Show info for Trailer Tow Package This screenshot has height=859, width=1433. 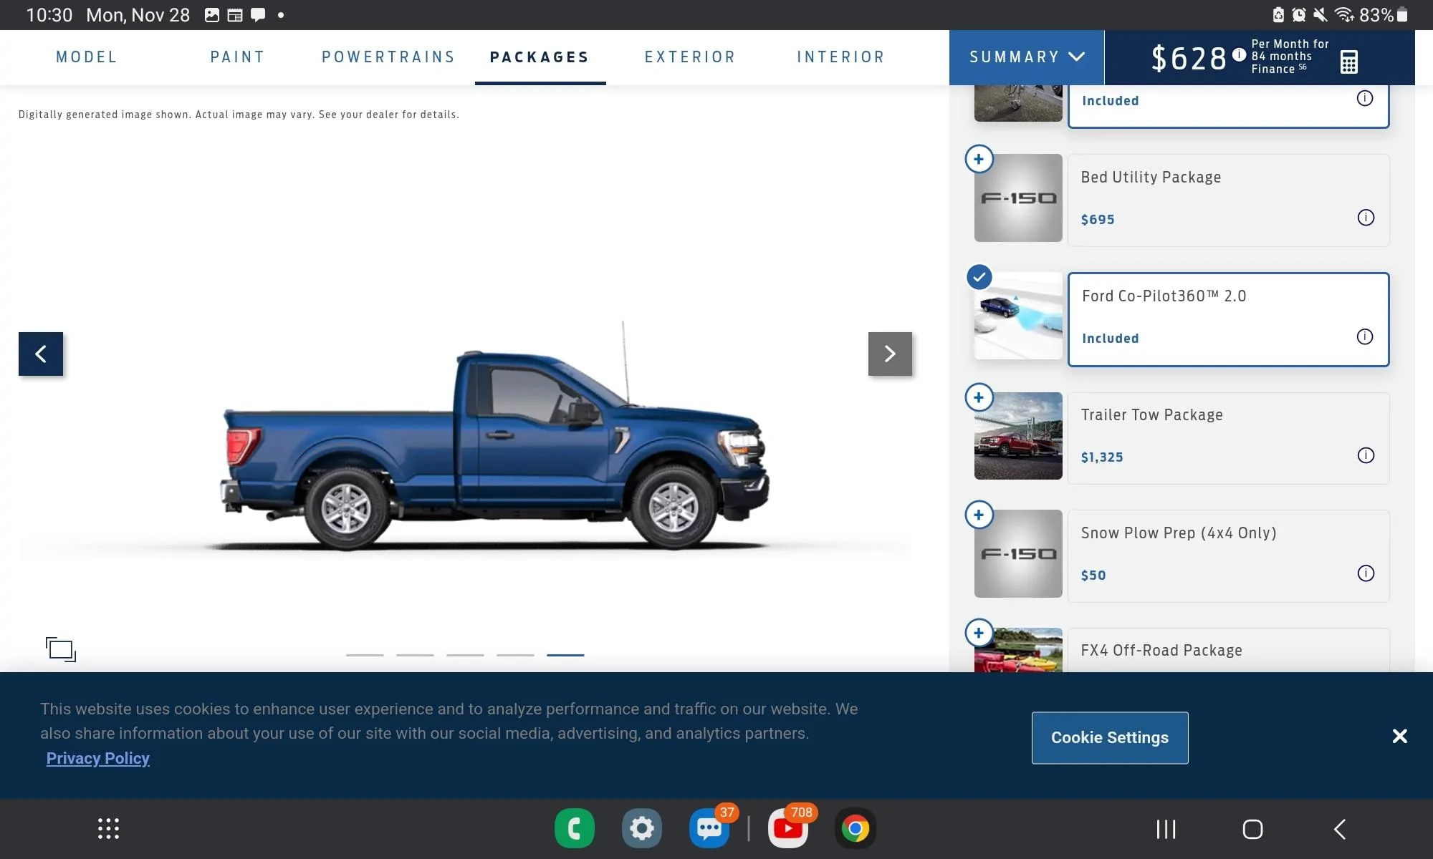click(x=1366, y=455)
